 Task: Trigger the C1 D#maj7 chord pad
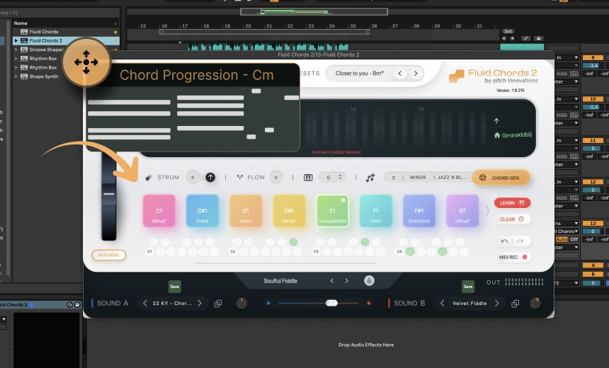click(159, 211)
